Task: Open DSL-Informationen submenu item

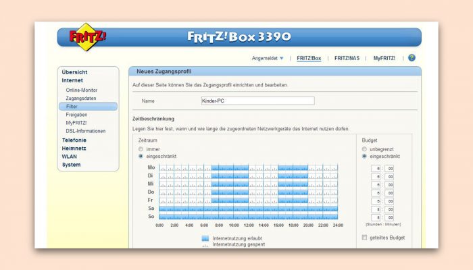Action: [86, 131]
